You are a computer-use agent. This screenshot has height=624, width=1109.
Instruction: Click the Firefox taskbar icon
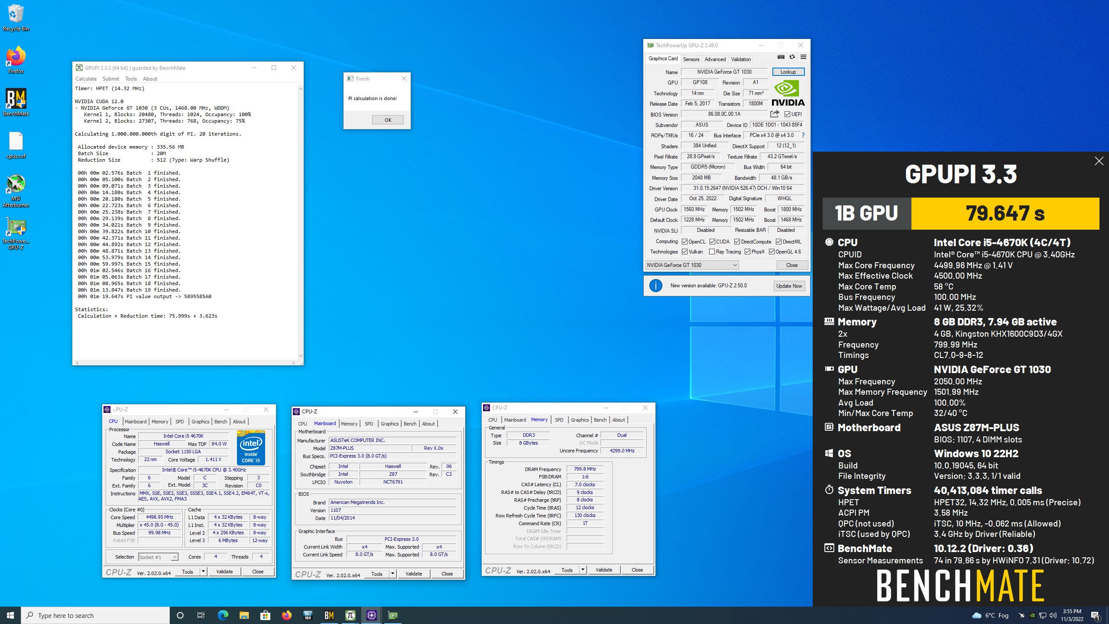click(x=286, y=615)
